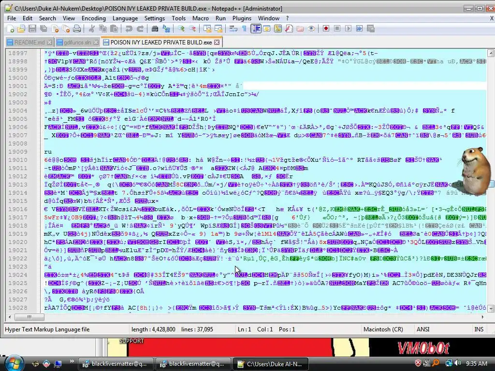Open Find with the binoculars icon
The image size is (495, 371).
point(155,29)
